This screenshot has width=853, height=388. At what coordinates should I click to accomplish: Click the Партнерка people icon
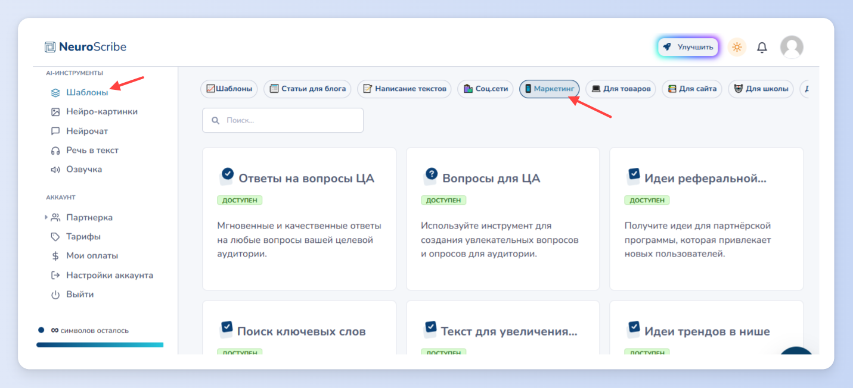pos(55,218)
